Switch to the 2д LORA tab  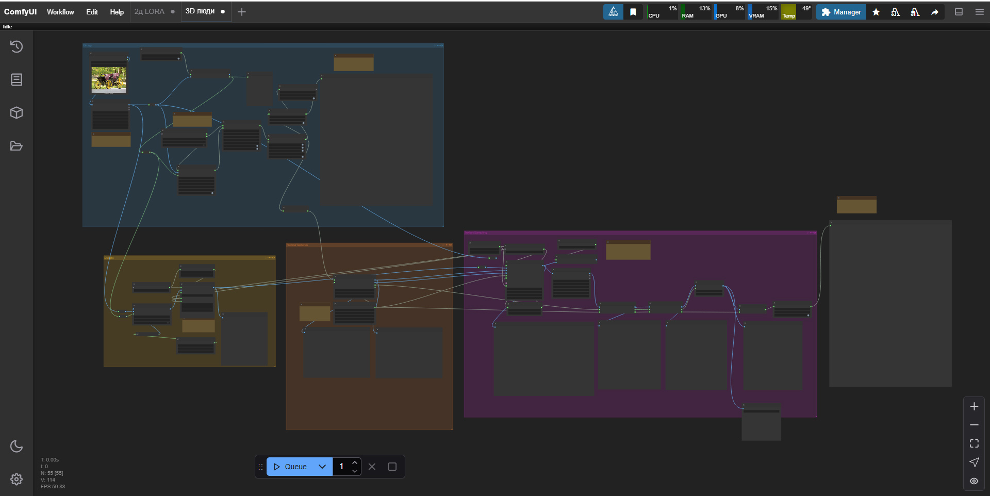[x=150, y=11]
